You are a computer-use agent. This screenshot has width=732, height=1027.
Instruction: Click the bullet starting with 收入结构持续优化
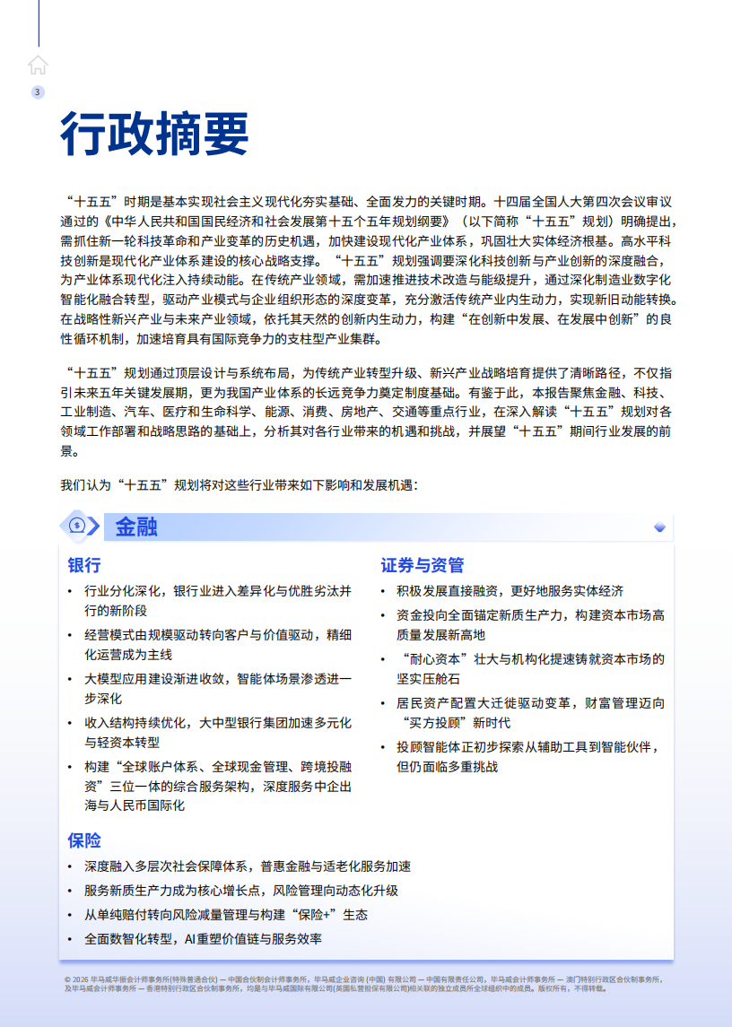click(217, 732)
